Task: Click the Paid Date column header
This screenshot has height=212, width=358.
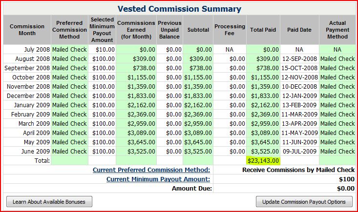Action: [299, 30]
